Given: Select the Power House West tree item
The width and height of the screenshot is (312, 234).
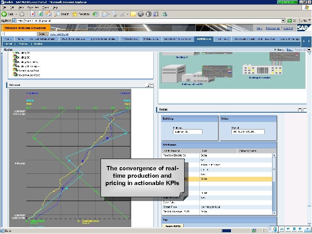Looking at the screenshot, I should pyautogui.click(x=28, y=75).
